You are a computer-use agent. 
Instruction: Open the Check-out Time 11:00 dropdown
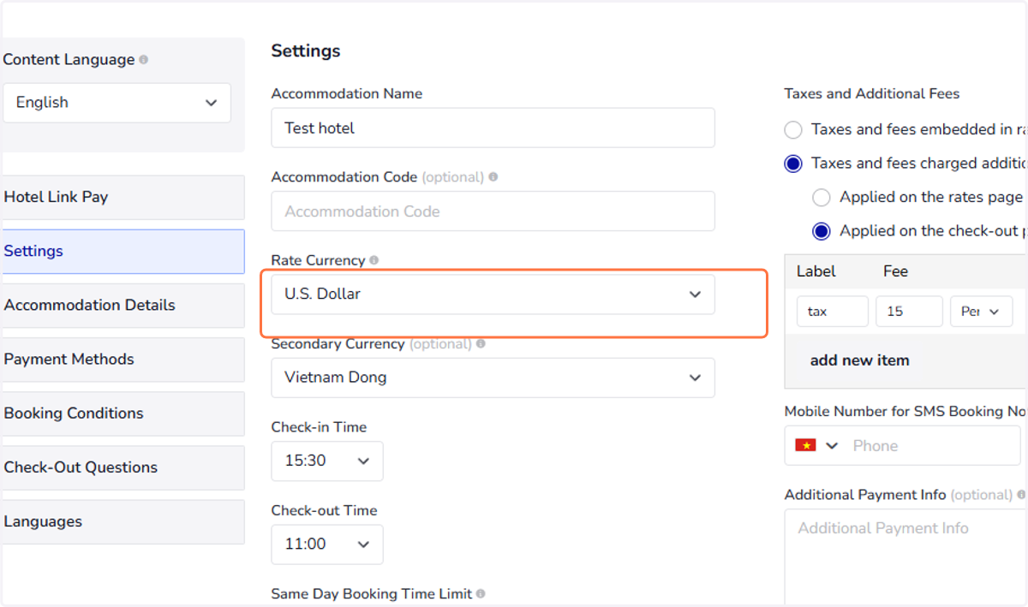point(327,545)
